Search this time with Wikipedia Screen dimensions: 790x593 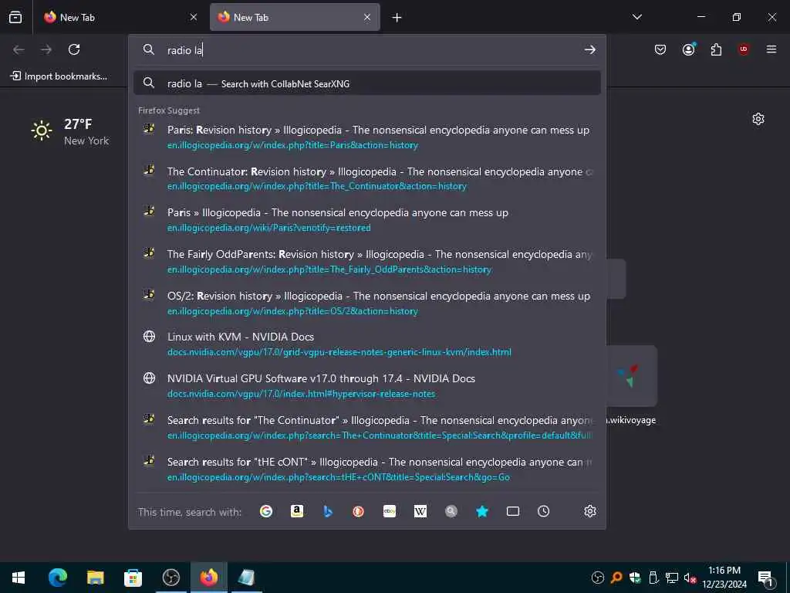(420, 511)
